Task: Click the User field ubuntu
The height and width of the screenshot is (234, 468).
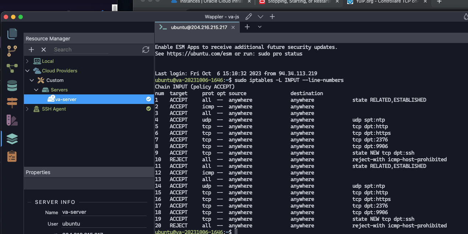Action: click(x=104, y=224)
